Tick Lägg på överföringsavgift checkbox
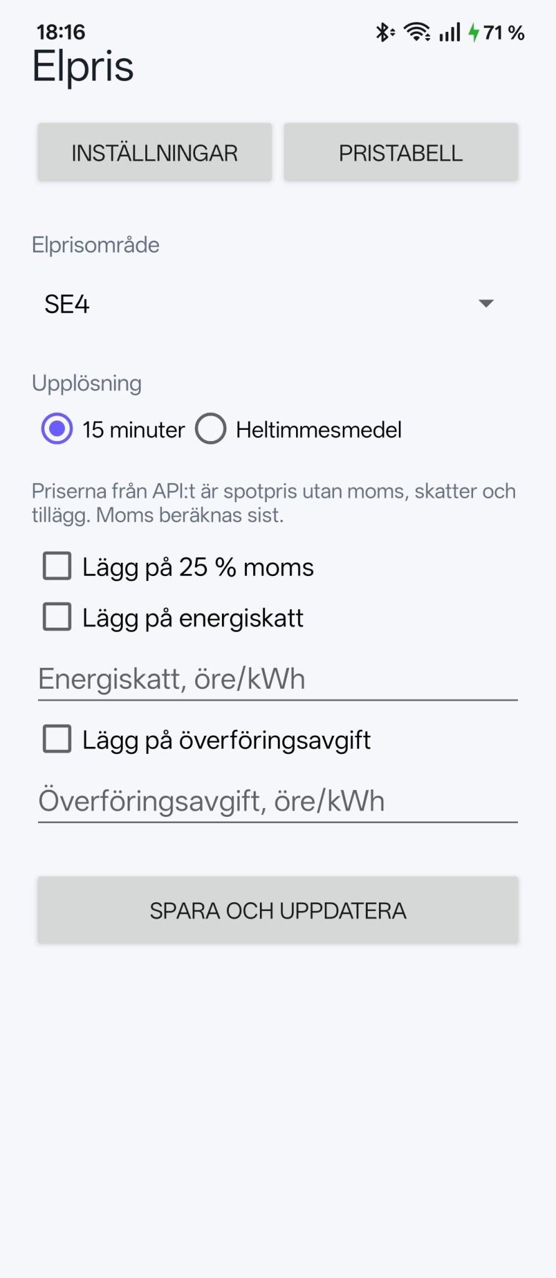 (206, 740)
